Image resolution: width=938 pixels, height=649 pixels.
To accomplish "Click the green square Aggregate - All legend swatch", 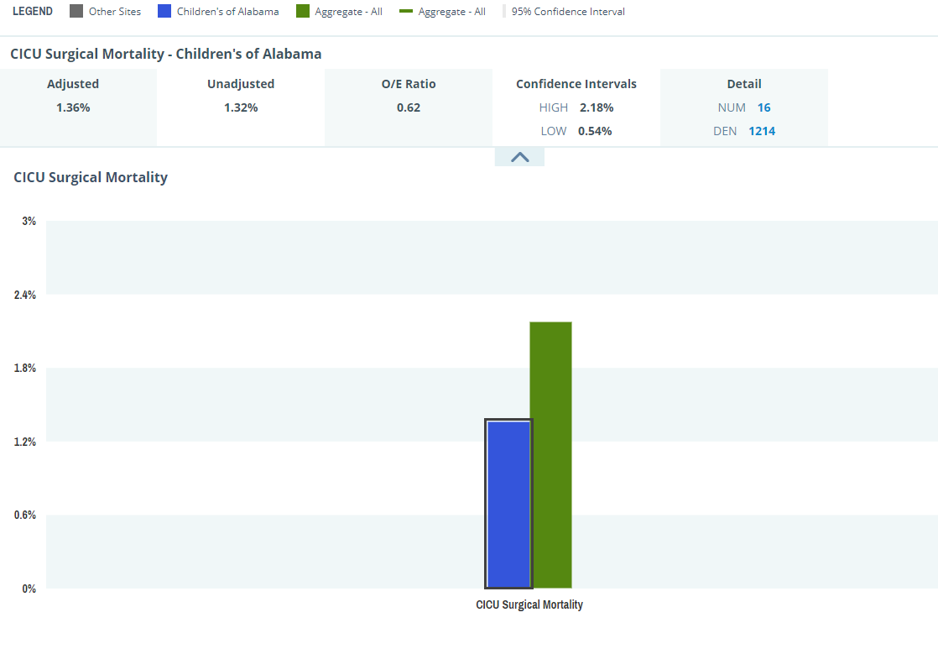I will tap(303, 12).
